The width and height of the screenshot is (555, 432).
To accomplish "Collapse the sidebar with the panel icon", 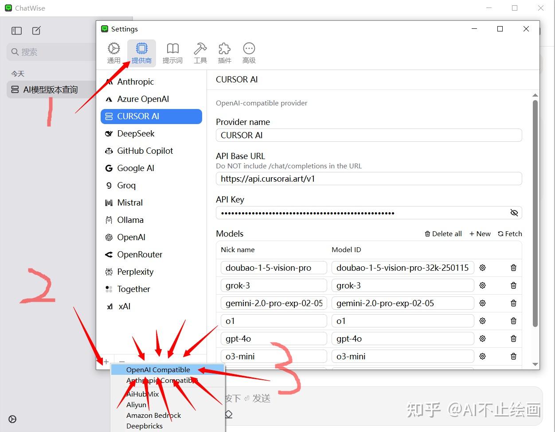I will tap(16, 31).
